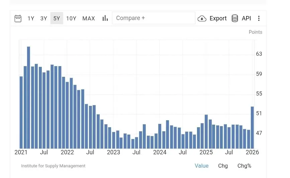Click the 2021 x-axis label

(21, 152)
